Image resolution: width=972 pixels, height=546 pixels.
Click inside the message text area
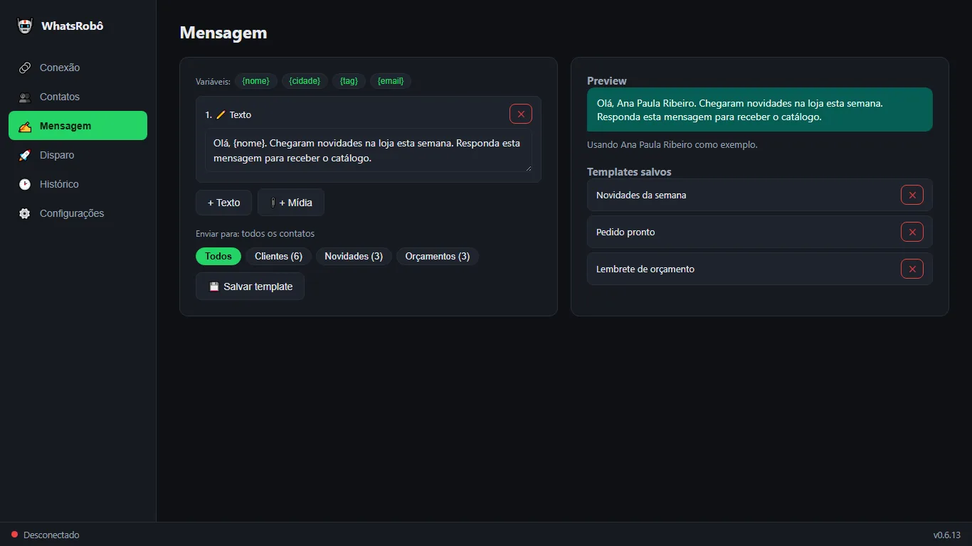[369, 151]
